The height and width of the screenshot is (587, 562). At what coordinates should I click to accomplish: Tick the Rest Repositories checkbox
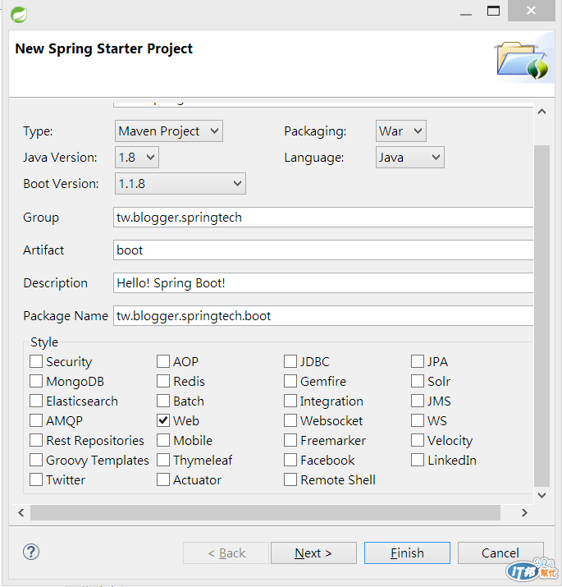[x=36, y=440]
